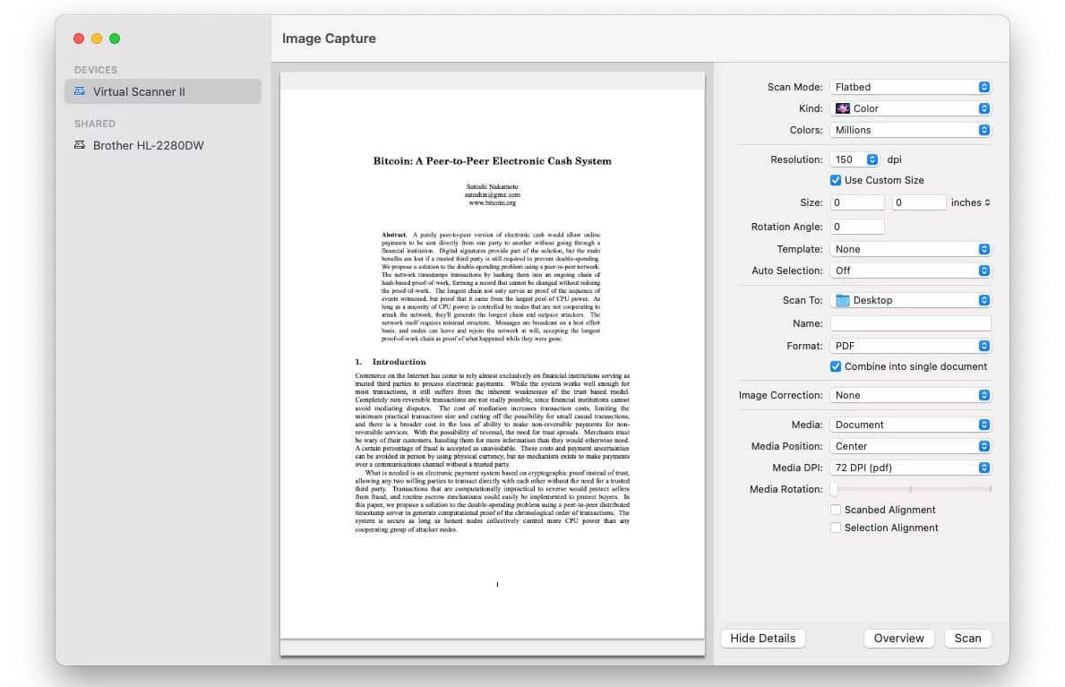Enable Selection Alignment checkbox

[836, 528]
